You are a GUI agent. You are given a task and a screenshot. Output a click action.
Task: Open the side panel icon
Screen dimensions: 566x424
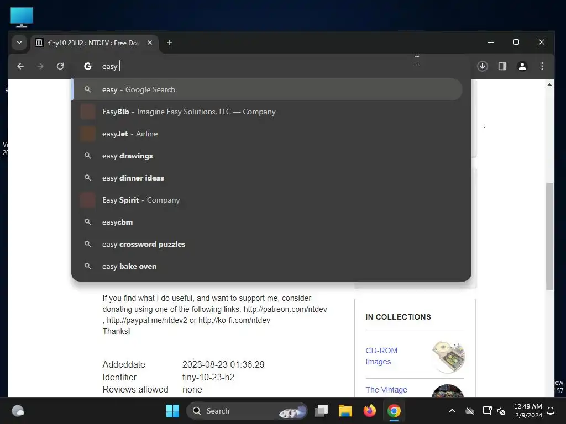point(502,66)
